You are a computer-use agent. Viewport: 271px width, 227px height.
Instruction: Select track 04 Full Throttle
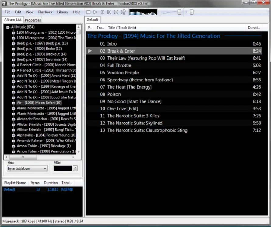[x=174, y=66]
